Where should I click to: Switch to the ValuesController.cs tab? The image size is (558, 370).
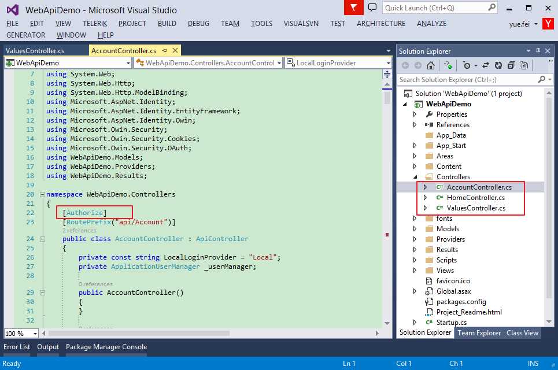pyautogui.click(x=35, y=50)
